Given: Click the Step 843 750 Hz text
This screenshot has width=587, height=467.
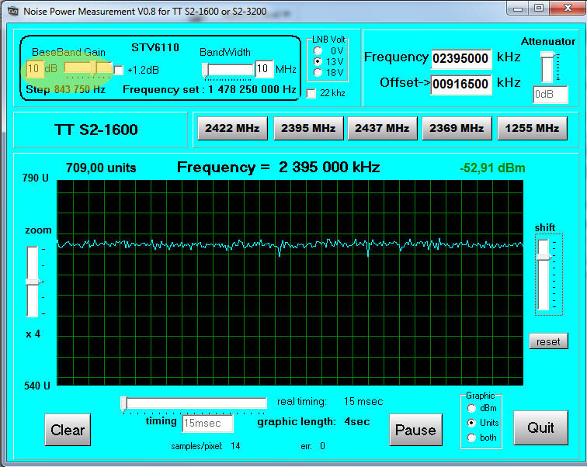Looking at the screenshot, I should coord(65,90).
